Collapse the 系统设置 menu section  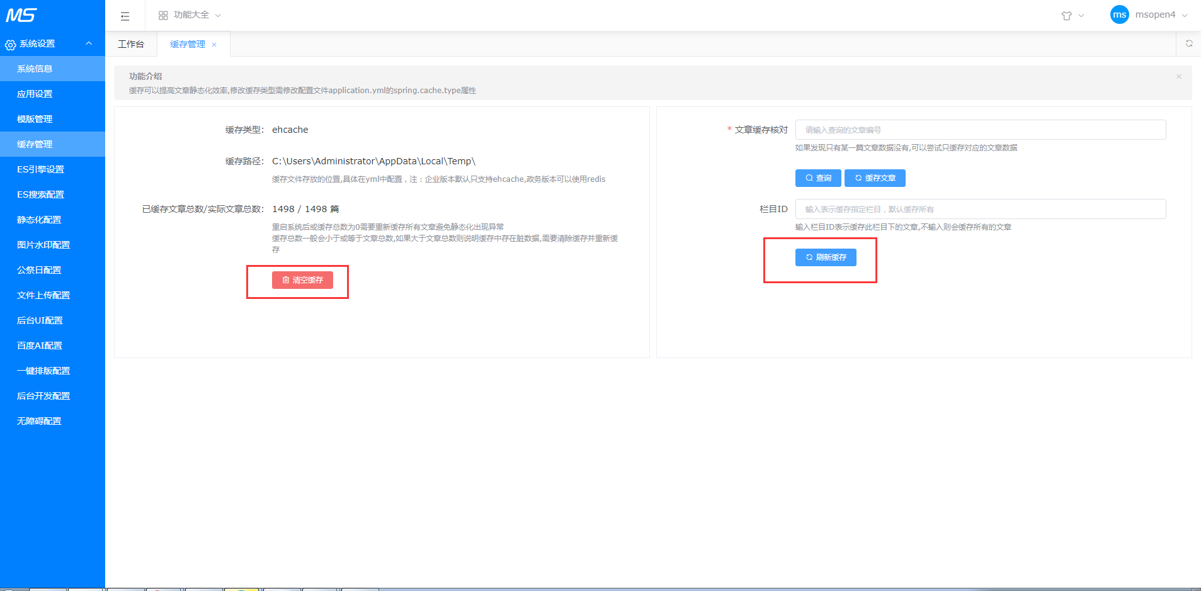[88, 43]
